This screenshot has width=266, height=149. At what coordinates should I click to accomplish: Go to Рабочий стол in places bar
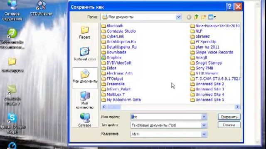[x=85, y=54]
